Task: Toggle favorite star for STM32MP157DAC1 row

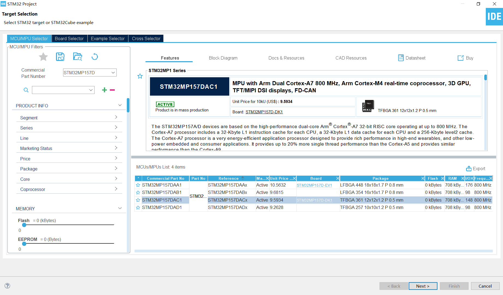Action: 138,200
